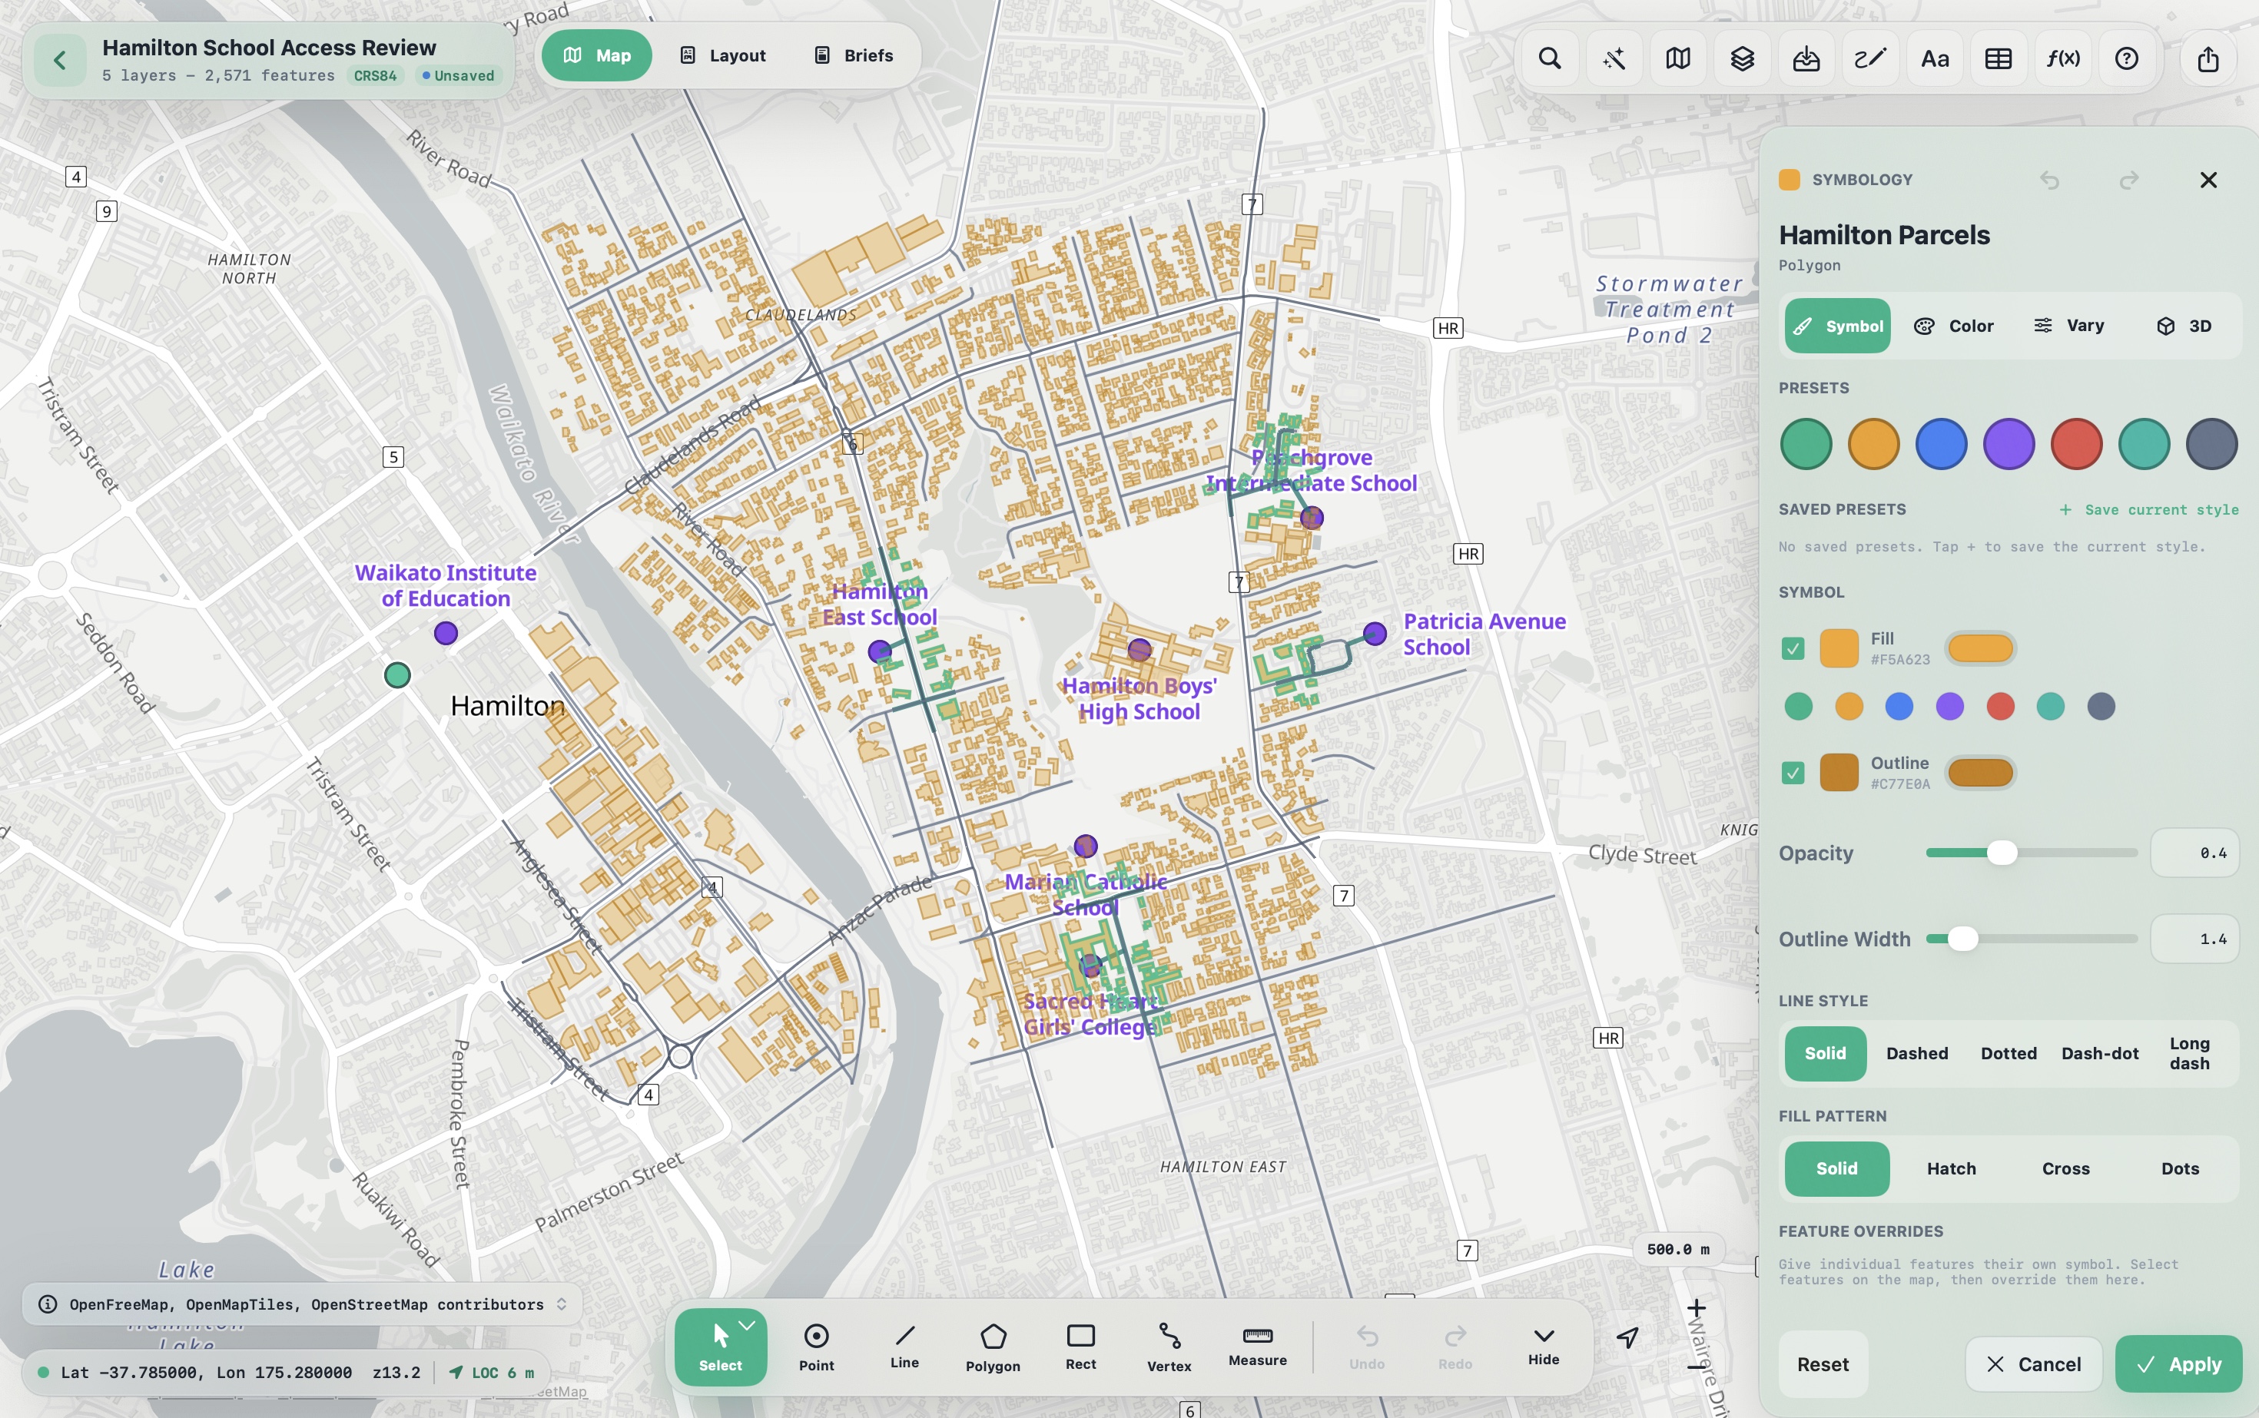Choose Solid line style
Viewport: 2259px width, 1418px height.
click(1825, 1053)
